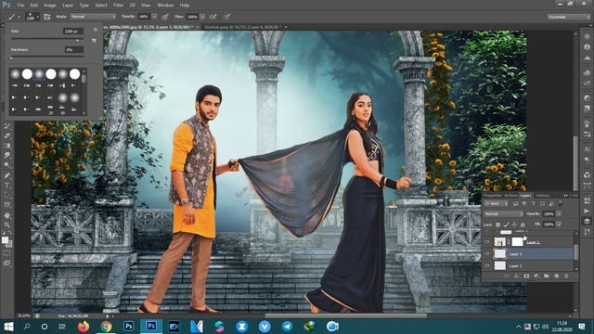Open the layer Opacity dropdown arrow

(x=559, y=214)
